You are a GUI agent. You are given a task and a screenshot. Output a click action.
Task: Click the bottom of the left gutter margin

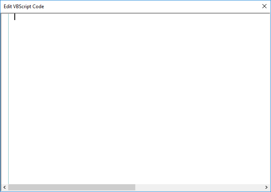click(x=5, y=179)
